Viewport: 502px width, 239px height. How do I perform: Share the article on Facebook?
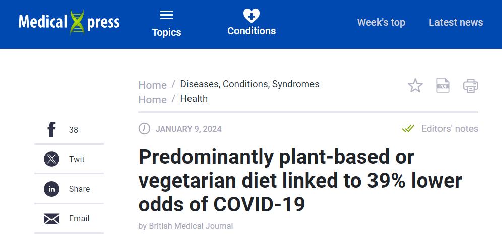51,130
